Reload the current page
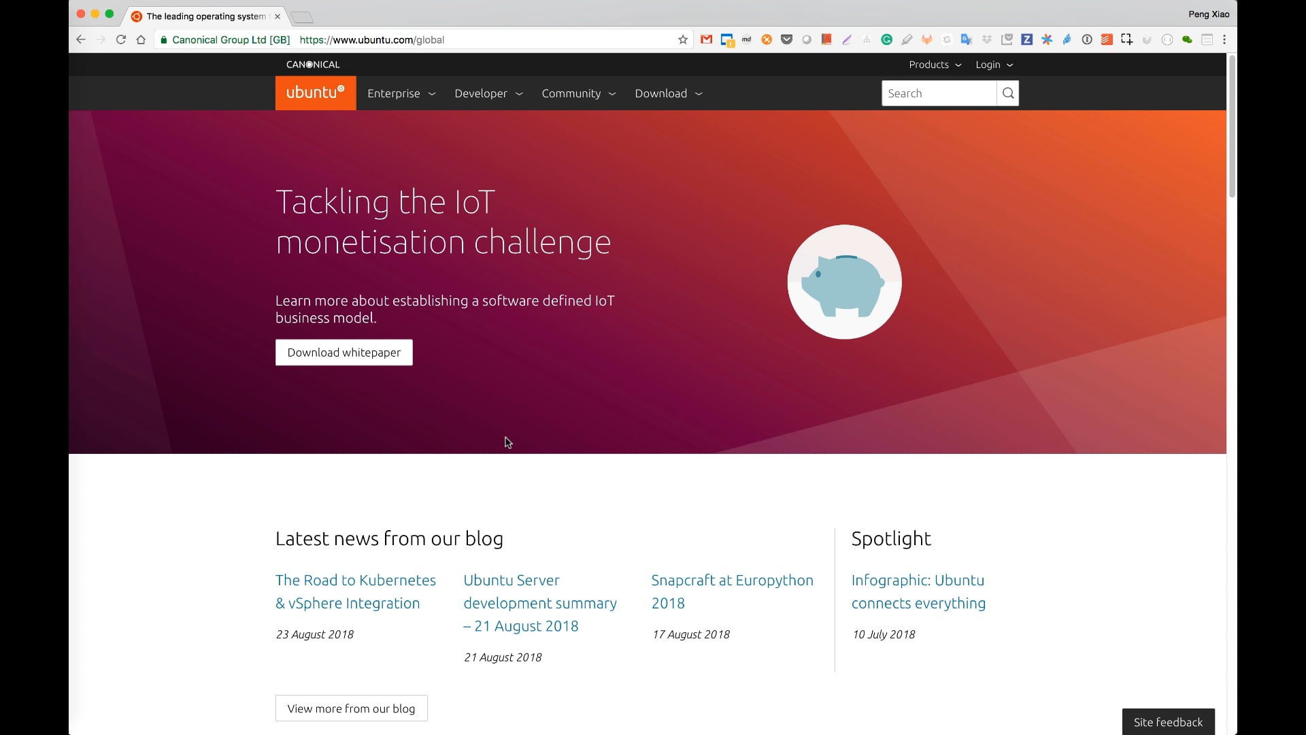 tap(121, 39)
